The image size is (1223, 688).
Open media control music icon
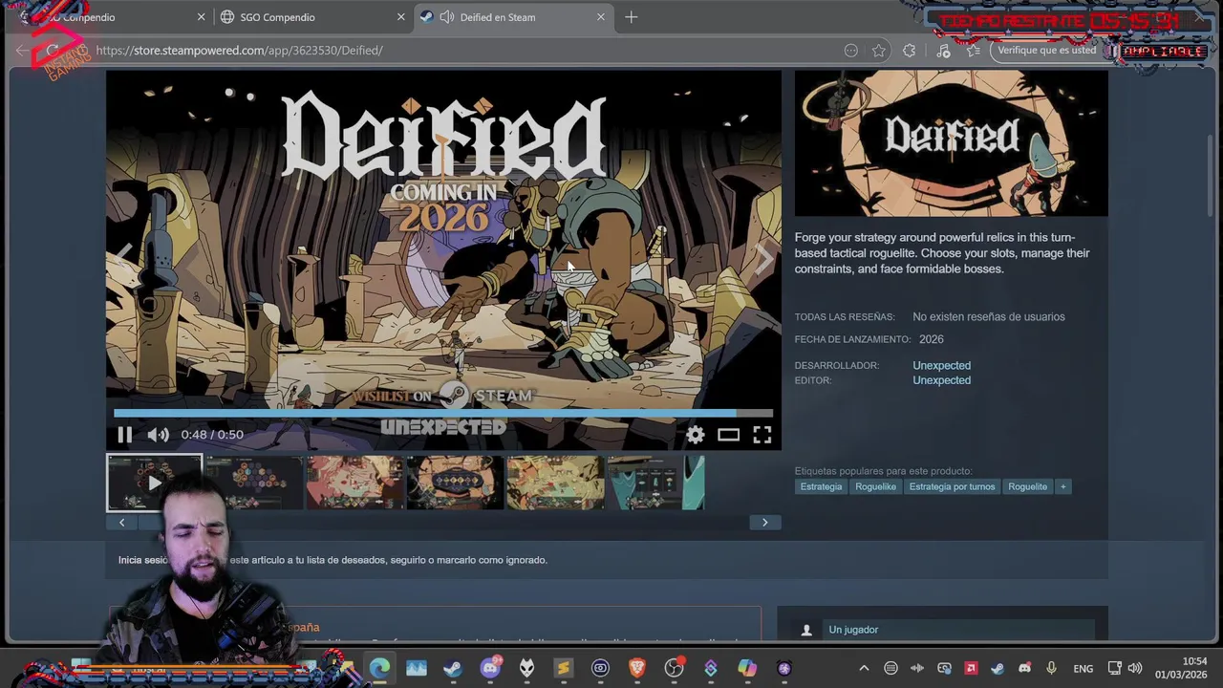[943, 51]
